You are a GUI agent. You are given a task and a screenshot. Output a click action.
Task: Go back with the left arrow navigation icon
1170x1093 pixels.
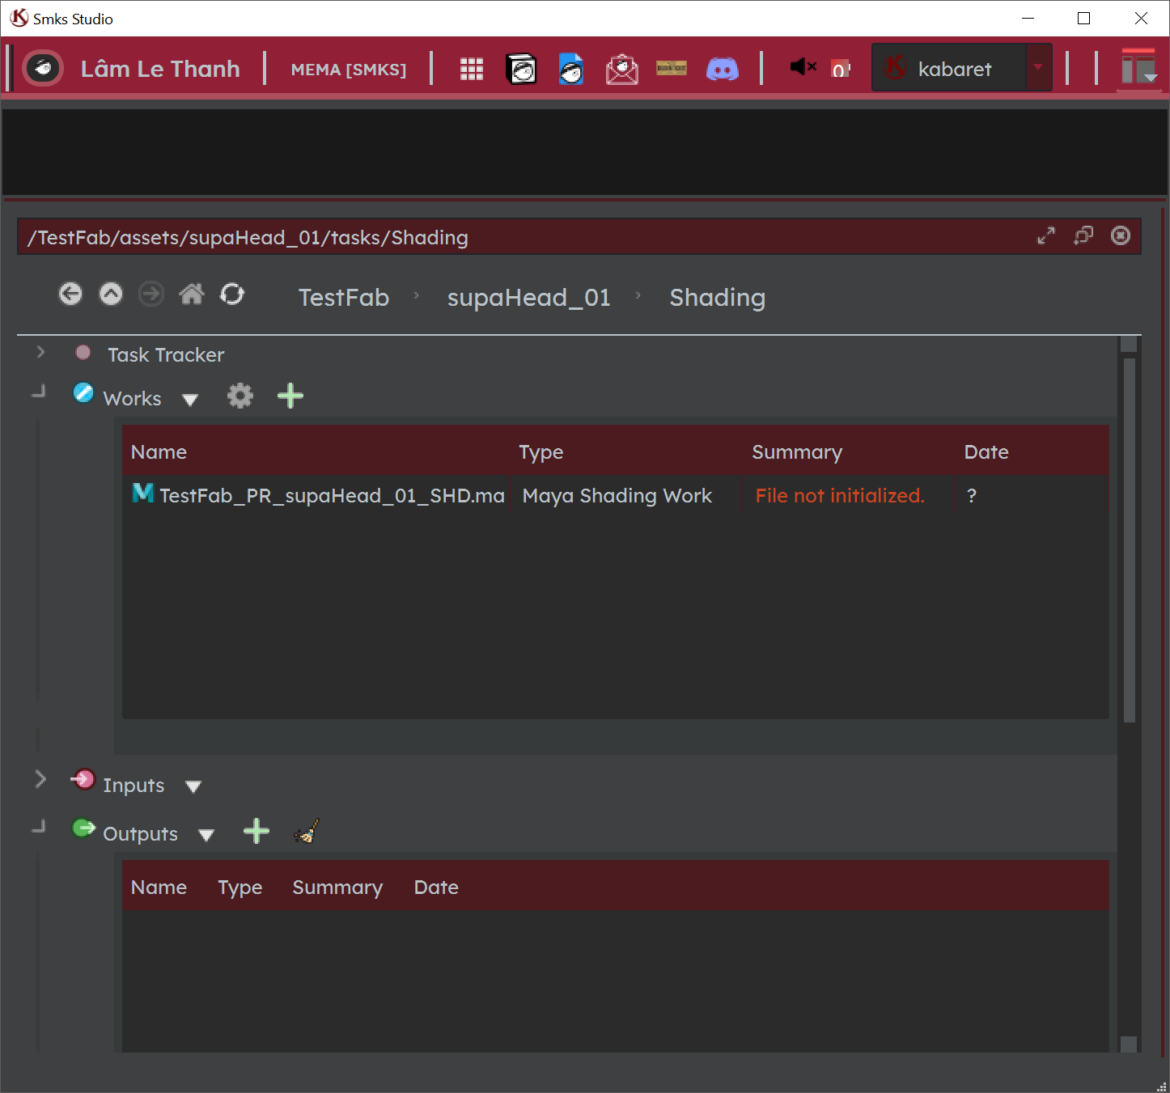coord(70,294)
